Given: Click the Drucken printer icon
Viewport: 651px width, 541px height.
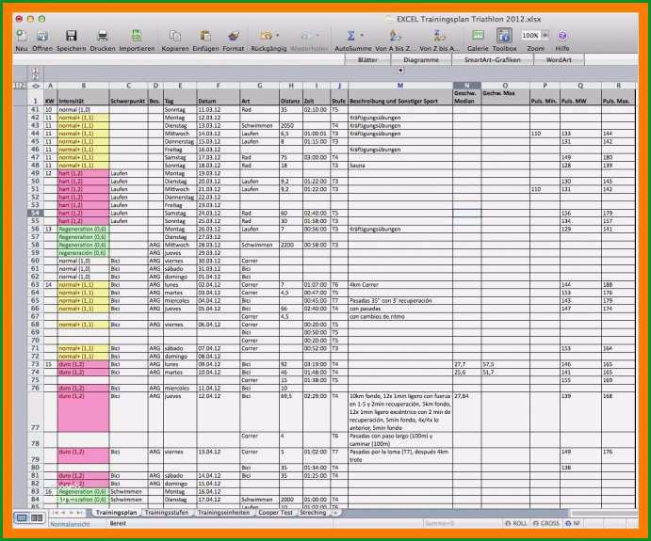Looking at the screenshot, I should pos(102,36).
